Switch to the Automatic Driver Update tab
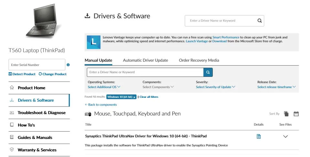The width and height of the screenshot is (310, 157). click(146, 60)
